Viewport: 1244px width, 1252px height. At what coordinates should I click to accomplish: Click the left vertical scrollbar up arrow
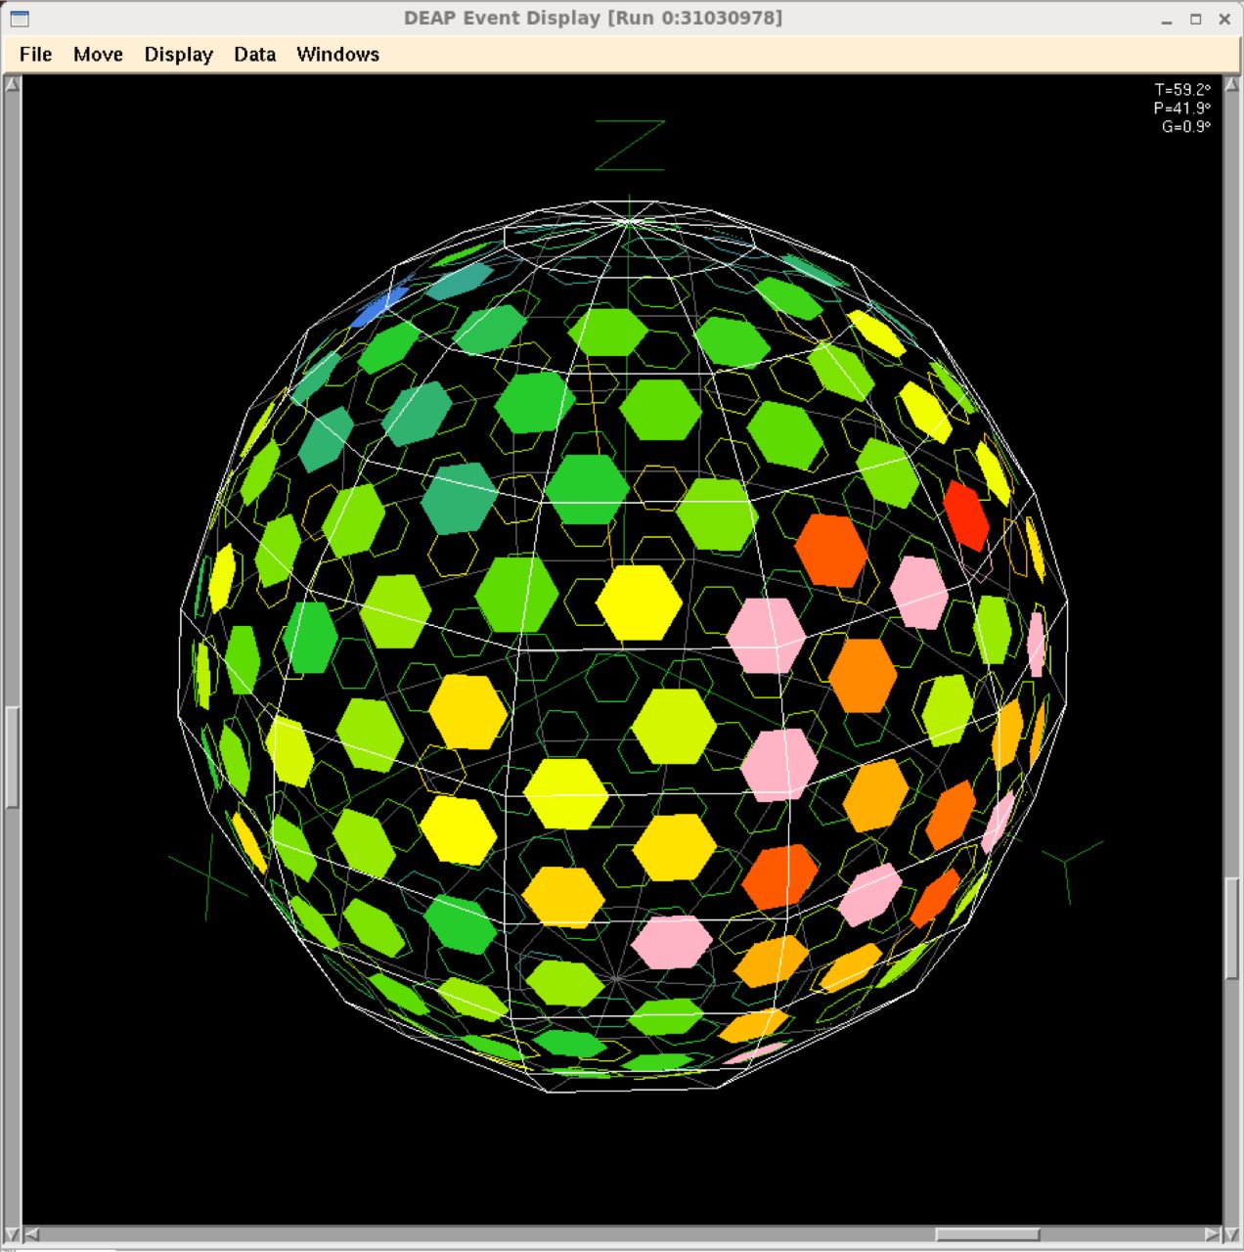12,85
